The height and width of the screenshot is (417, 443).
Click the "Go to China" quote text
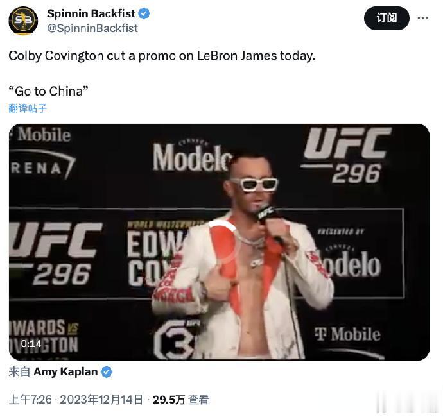48,91
